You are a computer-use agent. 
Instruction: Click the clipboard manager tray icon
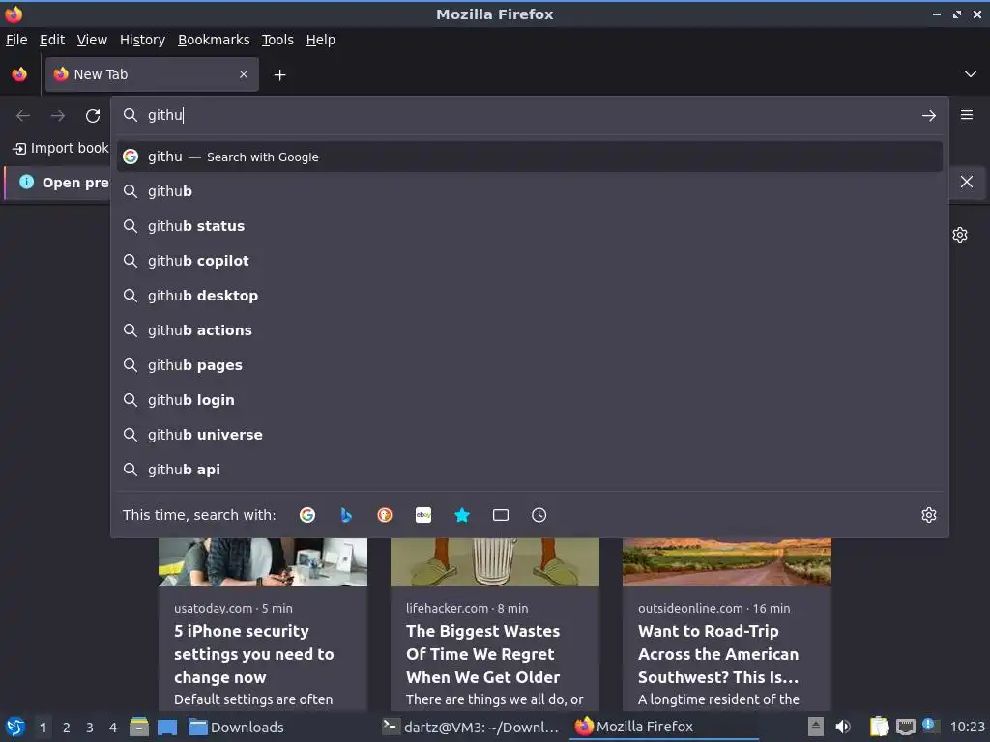(x=880, y=727)
